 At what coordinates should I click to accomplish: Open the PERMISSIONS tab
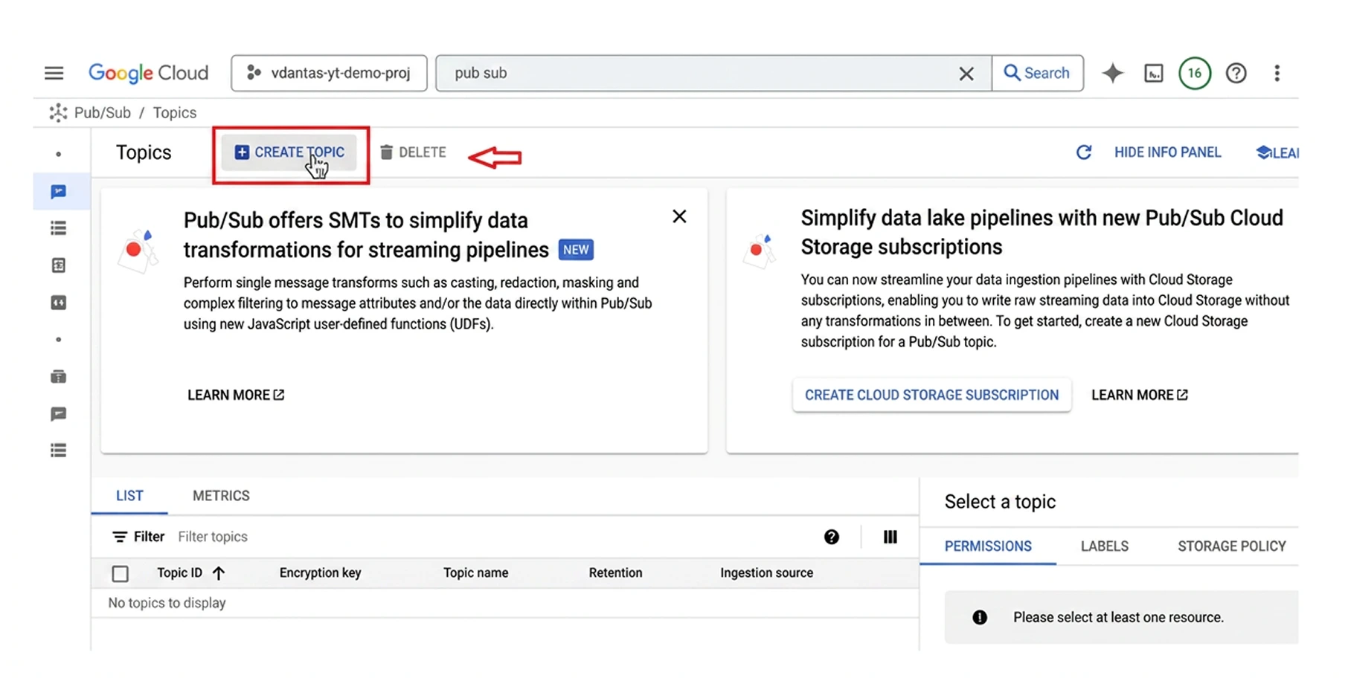(x=988, y=546)
